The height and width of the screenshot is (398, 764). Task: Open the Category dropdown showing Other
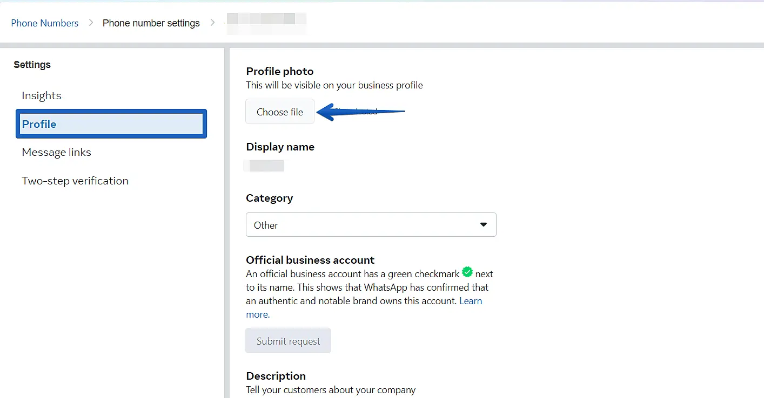(x=371, y=225)
